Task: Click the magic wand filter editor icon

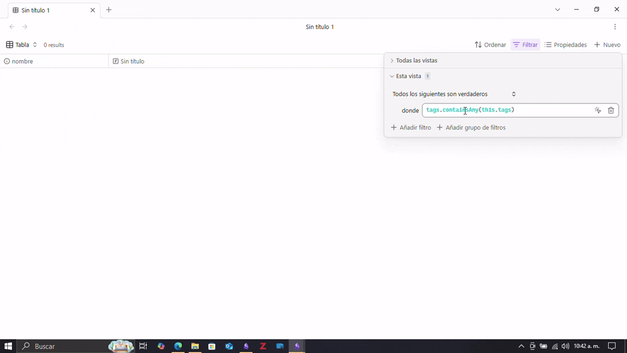Action: (598, 110)
